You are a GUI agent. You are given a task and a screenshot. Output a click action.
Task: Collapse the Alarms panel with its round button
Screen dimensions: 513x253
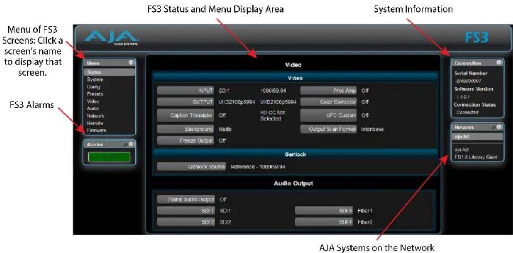(131, 144)
